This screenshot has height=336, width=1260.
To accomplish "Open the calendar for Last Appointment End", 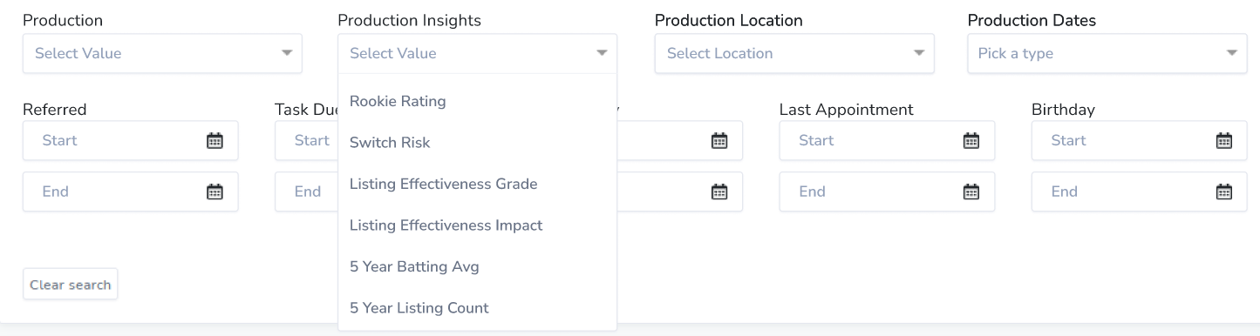I will tap(971, 192).
